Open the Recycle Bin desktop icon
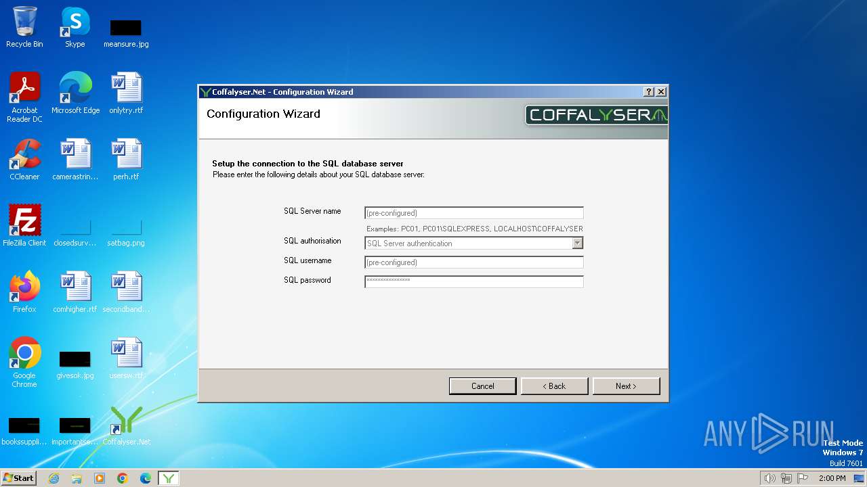Image resolution: width=867 pixels, height=487 pixels. [x=24, y=27]
